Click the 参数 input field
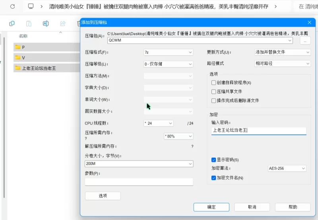 point(139,182)
